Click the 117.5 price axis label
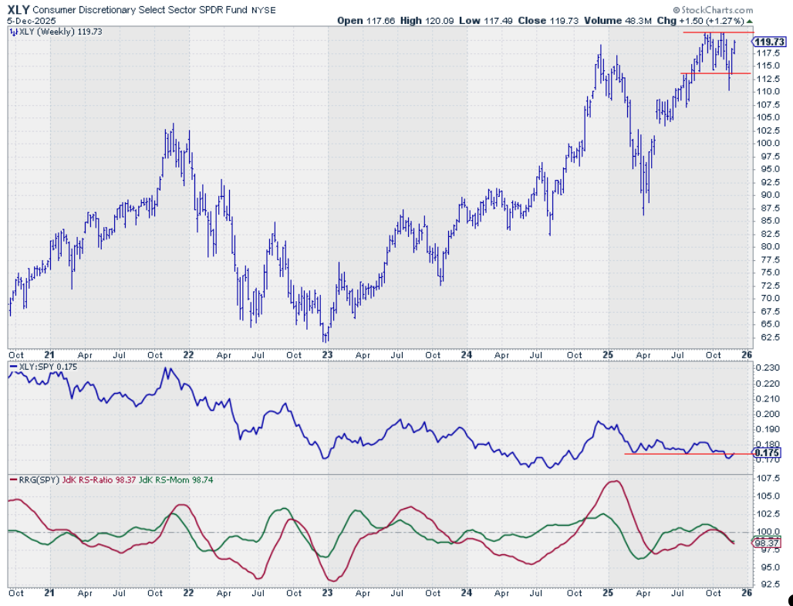Screen dimensions: 793x606 pyautogui.click(x=768, y=52)
